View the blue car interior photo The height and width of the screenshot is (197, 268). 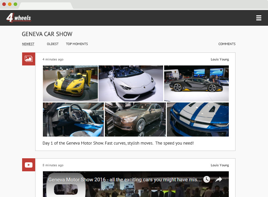[x=73, y=119]
